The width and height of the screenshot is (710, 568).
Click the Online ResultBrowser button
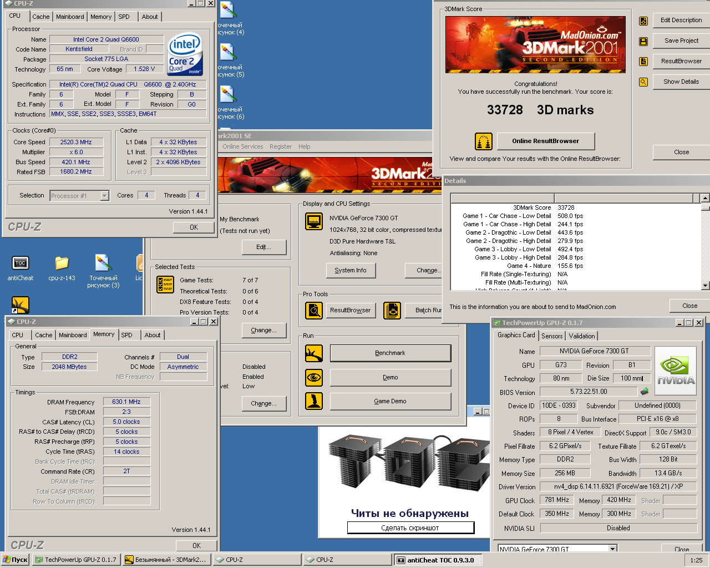(x=546, y=141)
